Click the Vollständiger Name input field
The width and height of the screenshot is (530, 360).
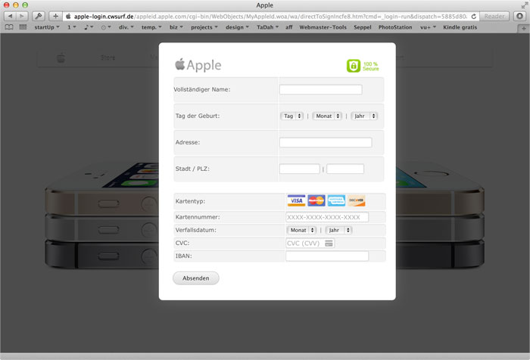tap(320, 89)
